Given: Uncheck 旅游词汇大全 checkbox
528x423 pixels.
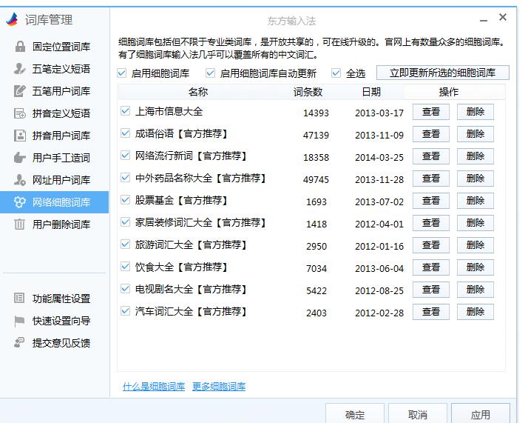Looking at the screenshot, I should pyautogui.click(x=125, y=244).
